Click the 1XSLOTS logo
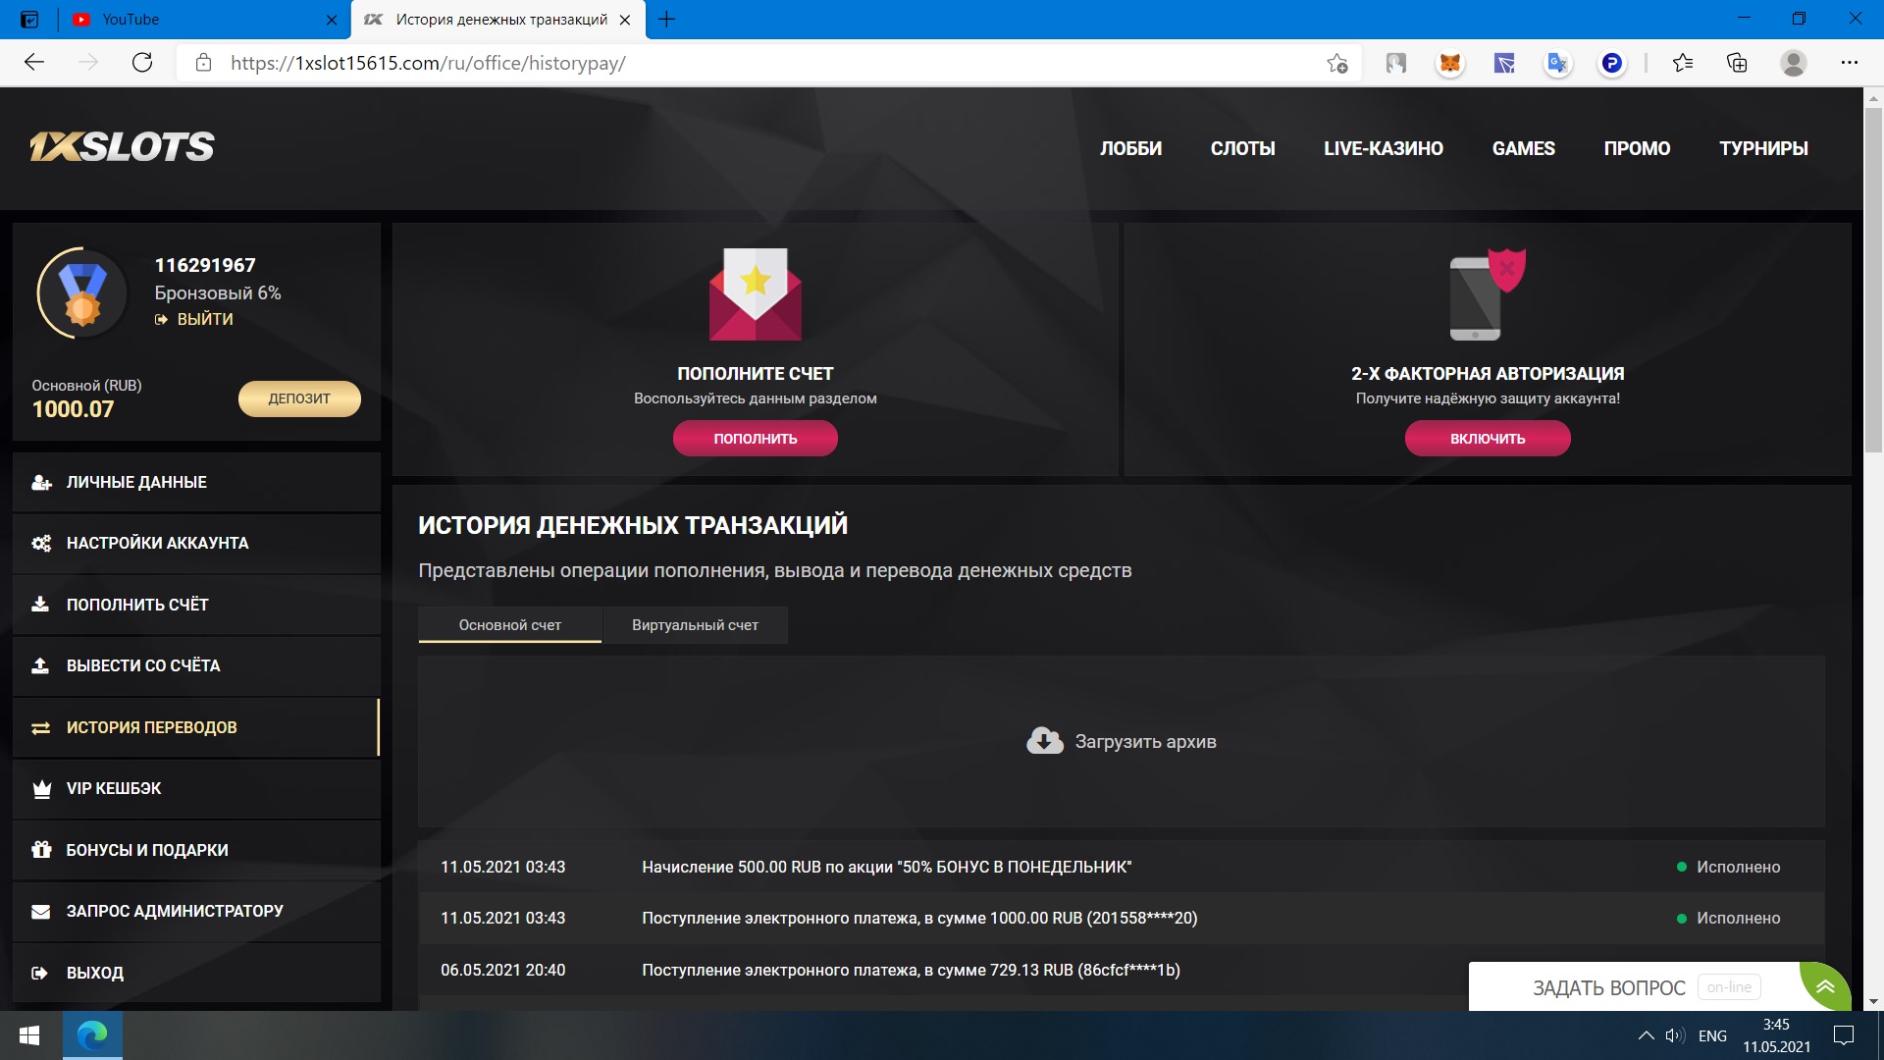Image resolution: width=1884 pixels, height=1060 pixels. pyautogui.click(x=122, y=147)
